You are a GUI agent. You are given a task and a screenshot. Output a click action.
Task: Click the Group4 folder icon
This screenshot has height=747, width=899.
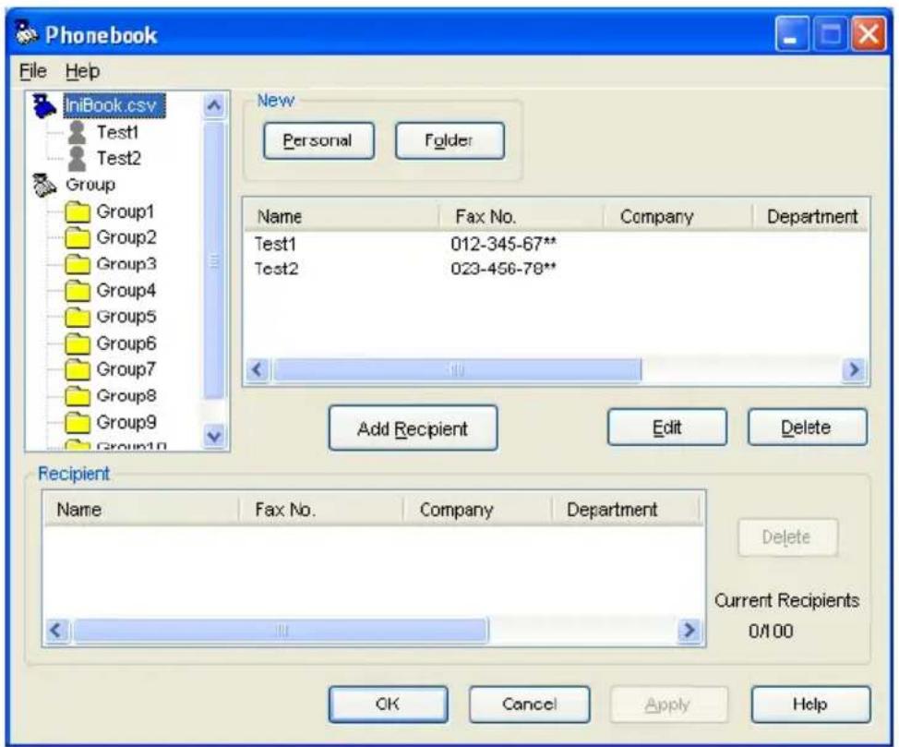[78, 290]
